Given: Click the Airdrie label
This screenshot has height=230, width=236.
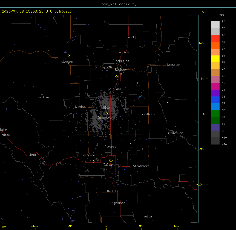Looking at the screenshot, I should click(x=110, y=147).
